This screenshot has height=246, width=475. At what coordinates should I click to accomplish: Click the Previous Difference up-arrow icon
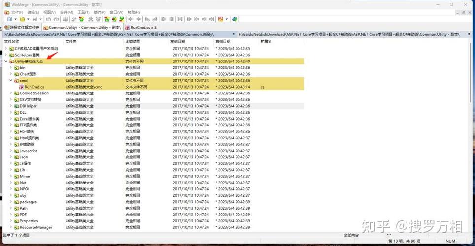(x=81, y=19)
